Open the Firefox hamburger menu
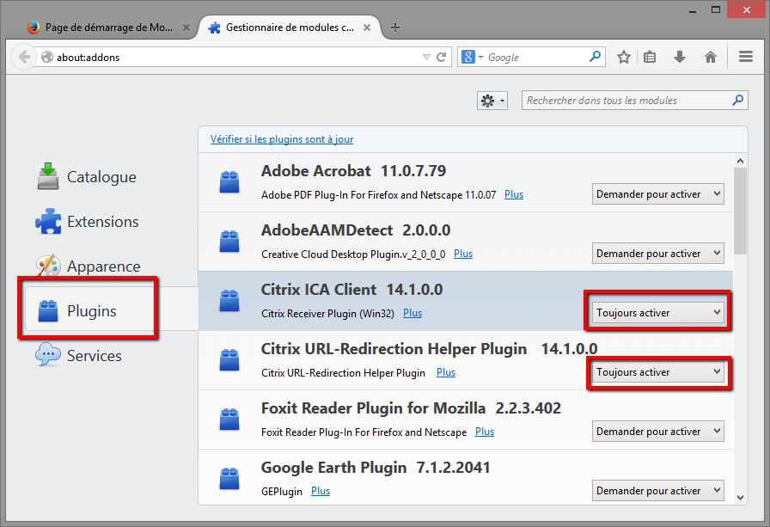 pos(745,57)
